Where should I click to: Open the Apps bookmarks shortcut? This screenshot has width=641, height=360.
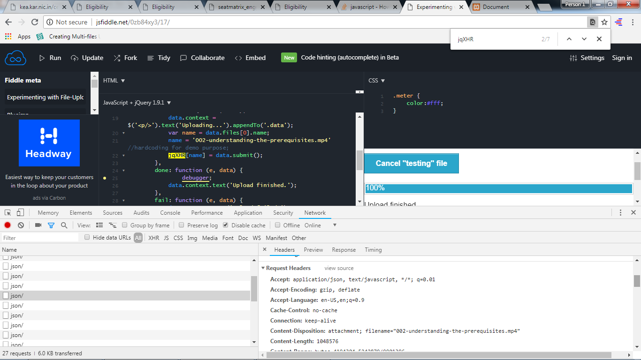[18, 37]
